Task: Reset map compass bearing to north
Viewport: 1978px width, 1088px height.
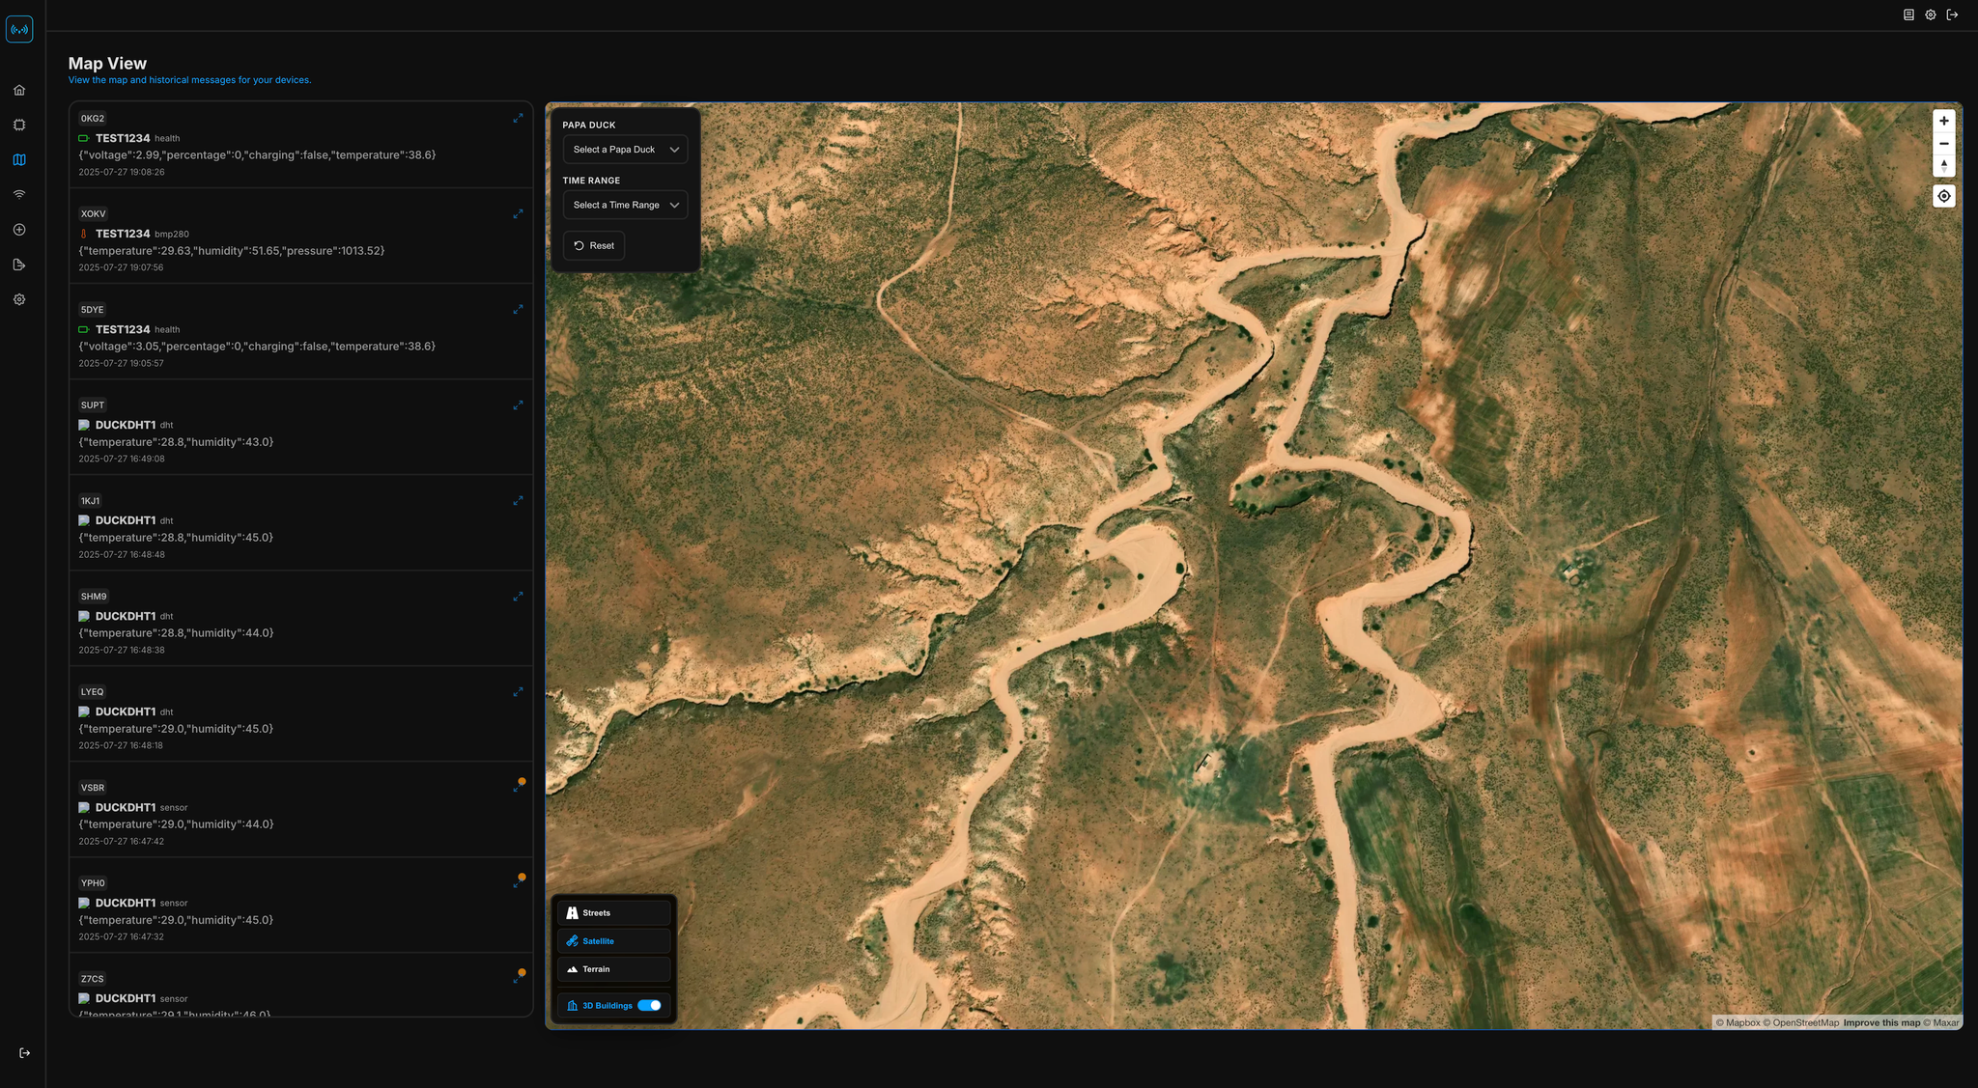Action: click(x=1943, y=166)
